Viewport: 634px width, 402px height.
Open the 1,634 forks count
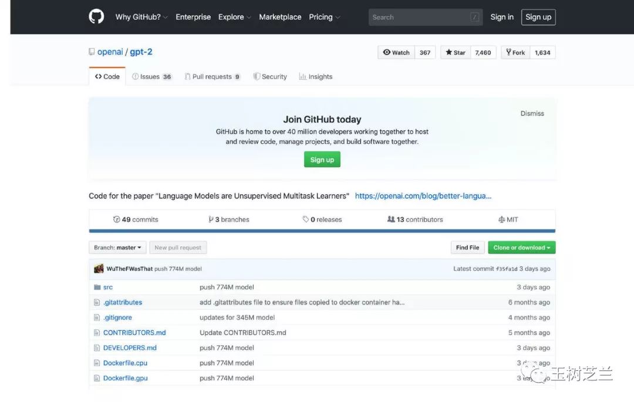[x=542, y=52]
